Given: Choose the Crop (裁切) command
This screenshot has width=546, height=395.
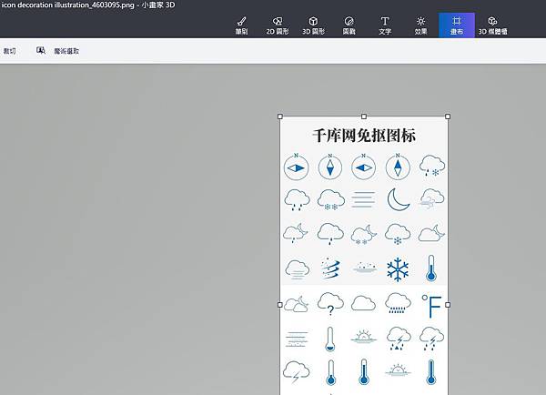Looking at the screenshot, I should (x=9, y=51).
